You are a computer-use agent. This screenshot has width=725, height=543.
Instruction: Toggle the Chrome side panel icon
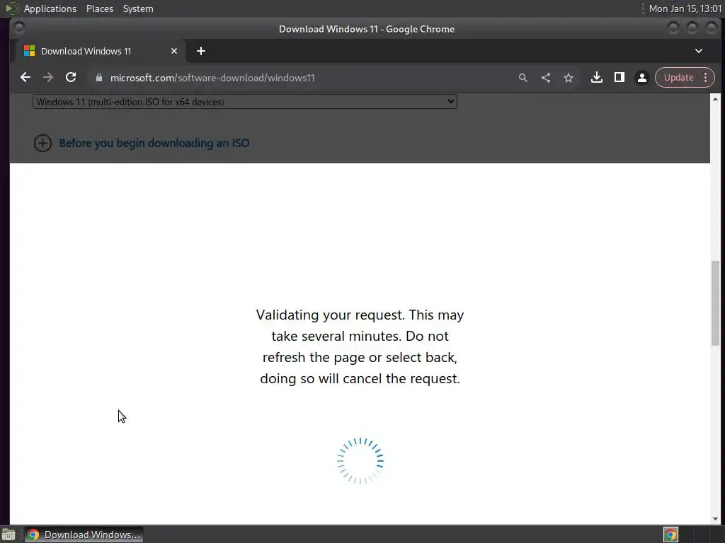(619, 78)
